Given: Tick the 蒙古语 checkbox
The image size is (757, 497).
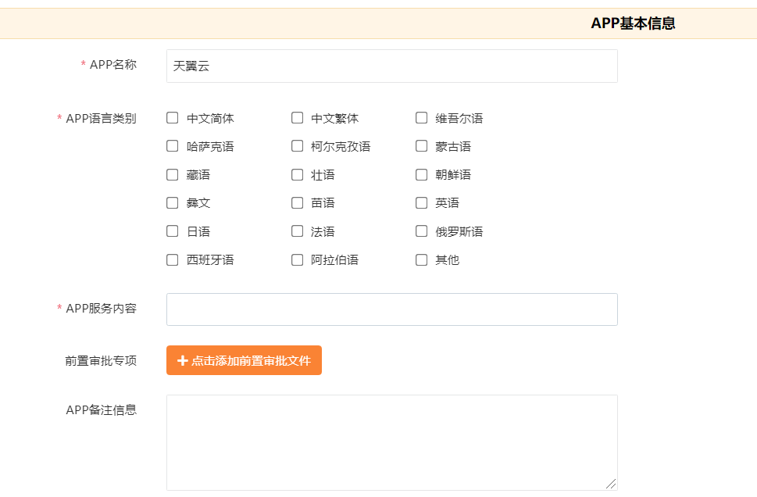Looking at the screenshot, I should coord(422,146).
